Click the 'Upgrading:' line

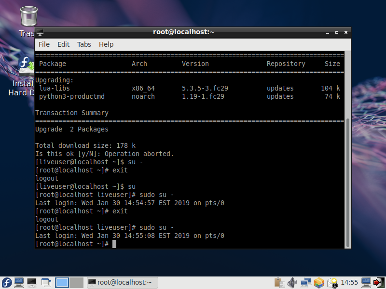tap(55, 80)
